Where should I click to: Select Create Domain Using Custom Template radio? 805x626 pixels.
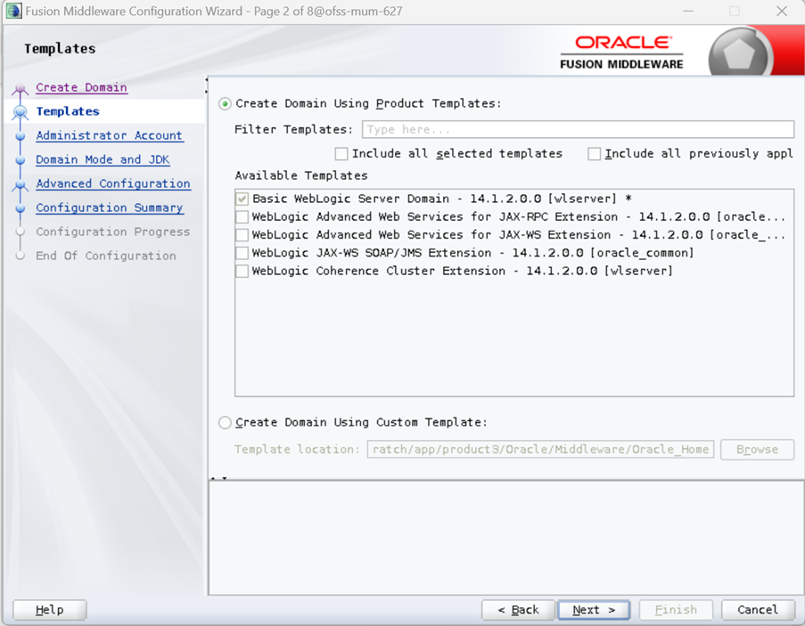(225, 422)
